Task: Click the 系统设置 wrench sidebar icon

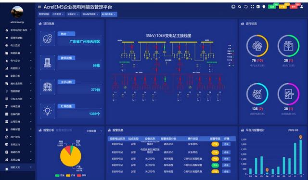Action: 7,160
